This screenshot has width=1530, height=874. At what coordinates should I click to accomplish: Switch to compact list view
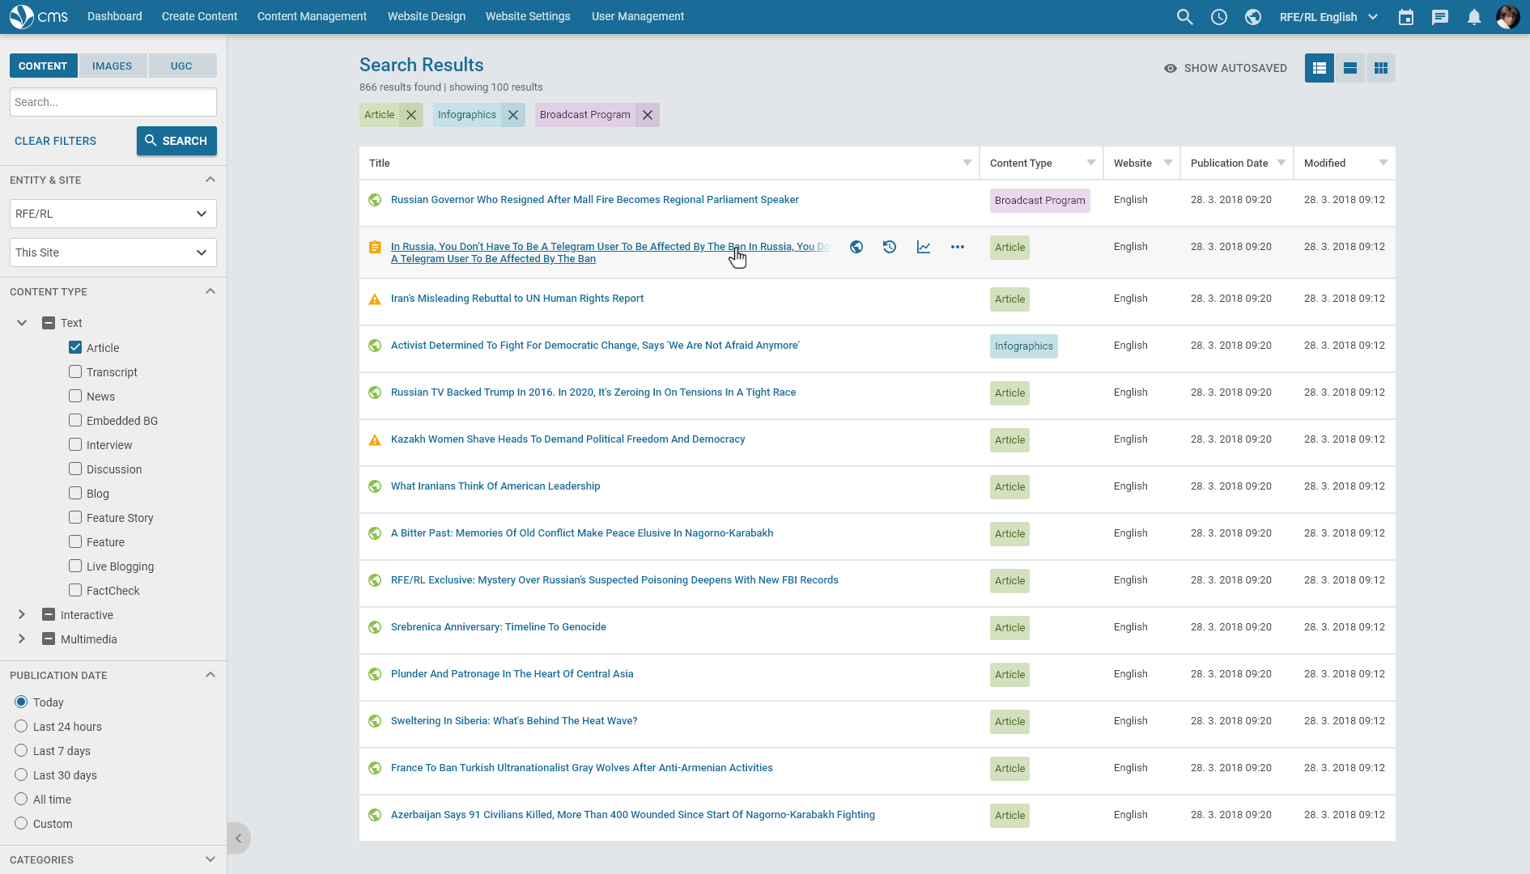tap(1320, 68)
